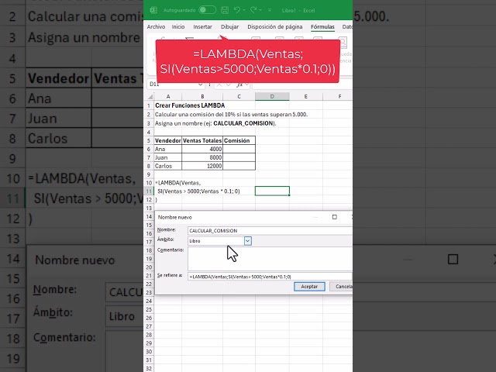Select row 1 header
496x372 pixels.
pos(149,105)
